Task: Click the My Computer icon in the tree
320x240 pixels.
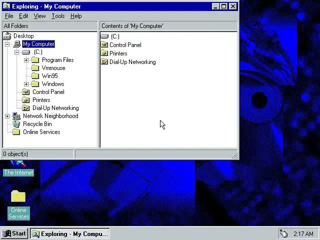Action: tap(17, 44)
